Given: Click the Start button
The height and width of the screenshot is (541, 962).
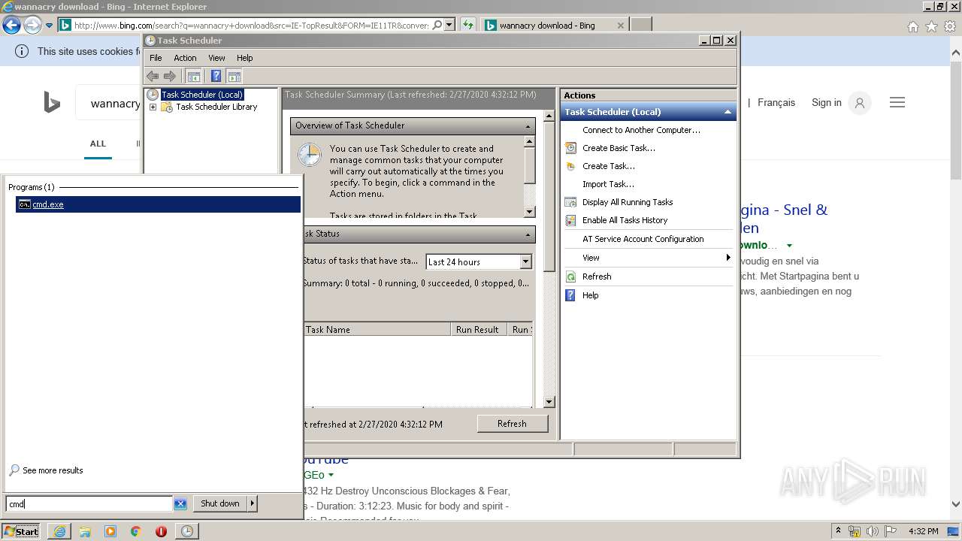Looking at the screenshot, I should tap(21, 531).
